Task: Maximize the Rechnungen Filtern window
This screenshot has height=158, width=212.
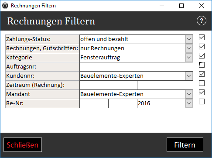Action: 181,6
